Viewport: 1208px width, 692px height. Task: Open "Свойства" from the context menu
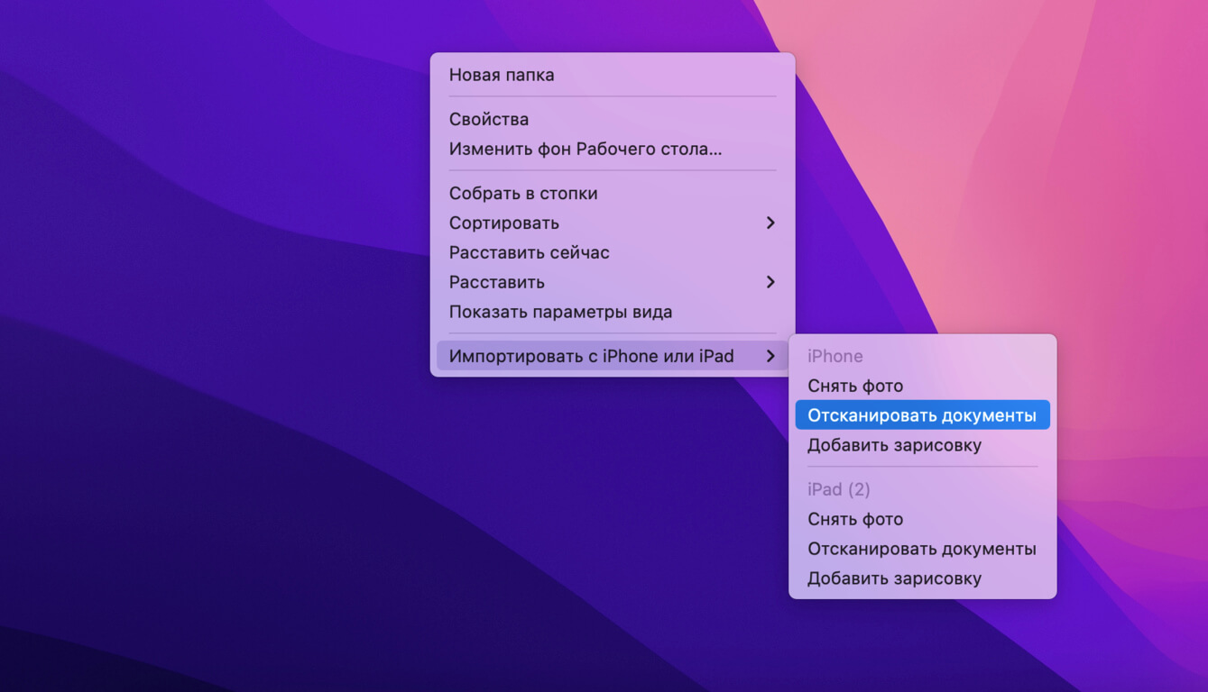[489, 119]
